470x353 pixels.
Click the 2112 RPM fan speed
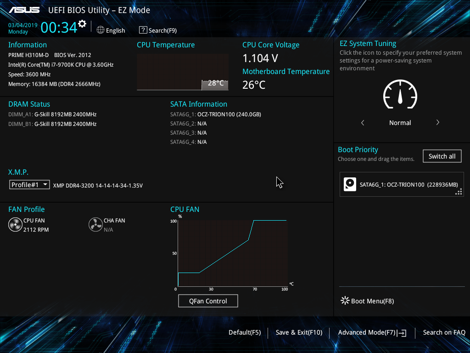[x=36, y=230]
